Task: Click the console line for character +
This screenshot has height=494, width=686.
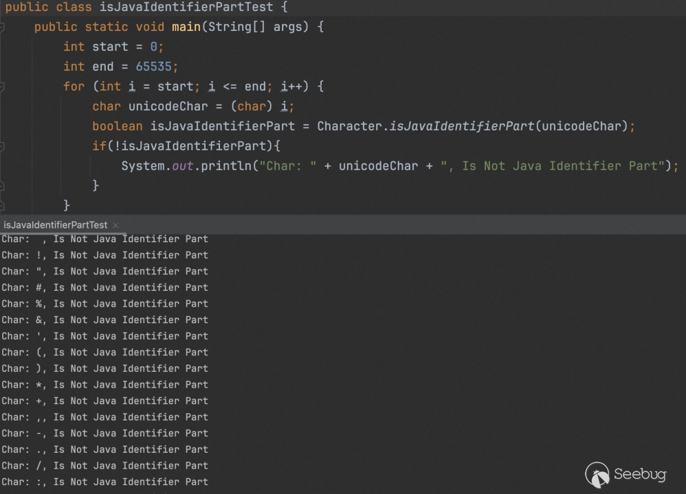Action: (104, 401)
